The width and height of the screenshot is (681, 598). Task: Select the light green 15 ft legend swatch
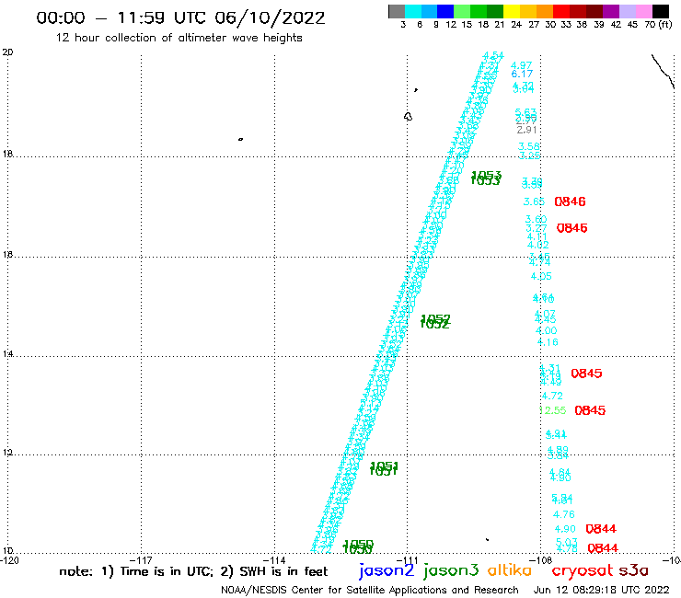(x=462, y=11)
